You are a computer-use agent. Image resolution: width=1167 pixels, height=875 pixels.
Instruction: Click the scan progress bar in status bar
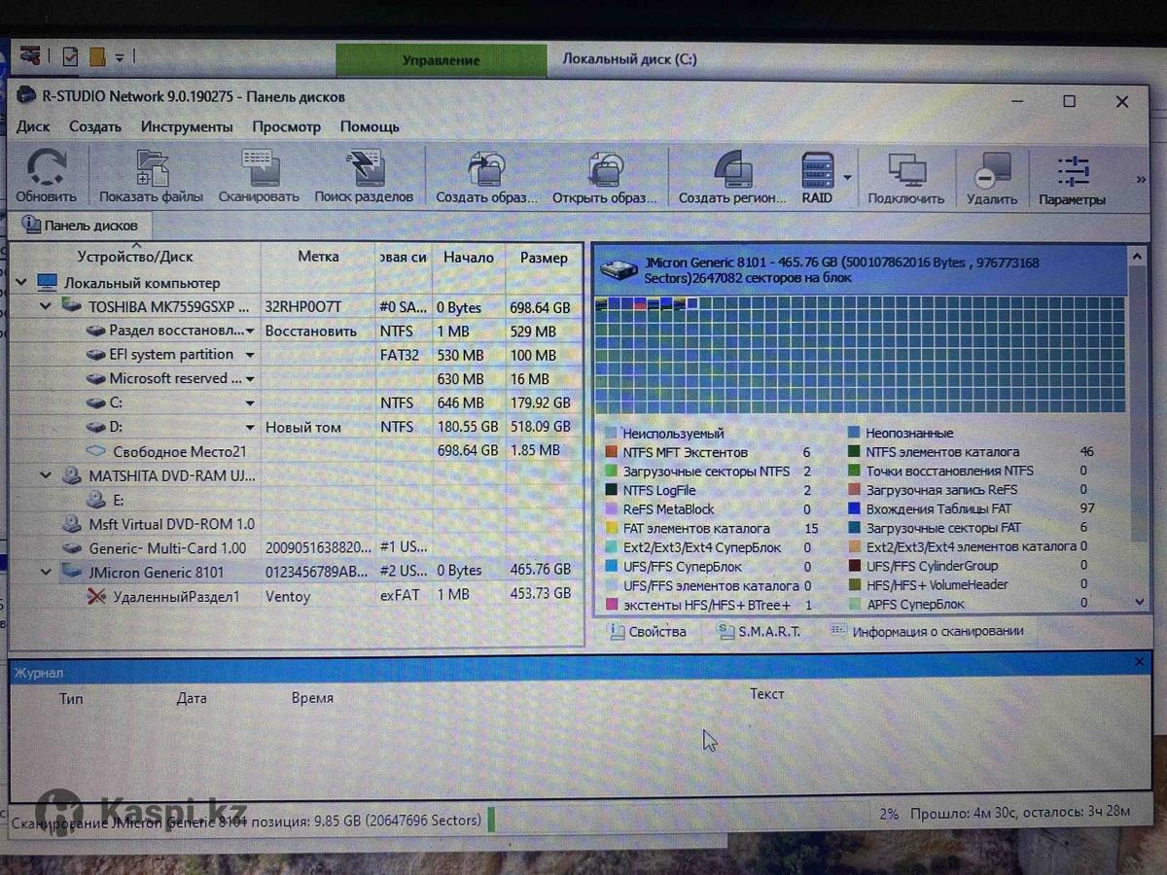pyautogui.click(x=491, y=820)
